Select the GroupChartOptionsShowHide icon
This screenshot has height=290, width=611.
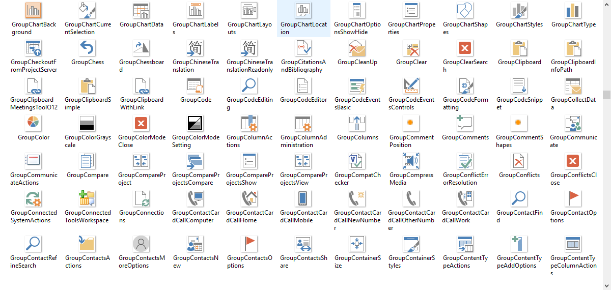357,10
